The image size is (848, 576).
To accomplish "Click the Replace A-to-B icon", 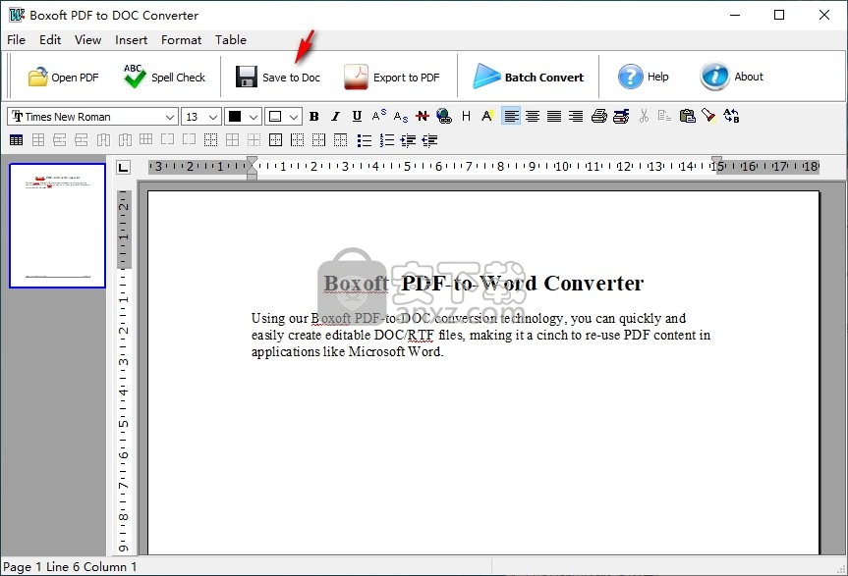I will click(731, 116).
